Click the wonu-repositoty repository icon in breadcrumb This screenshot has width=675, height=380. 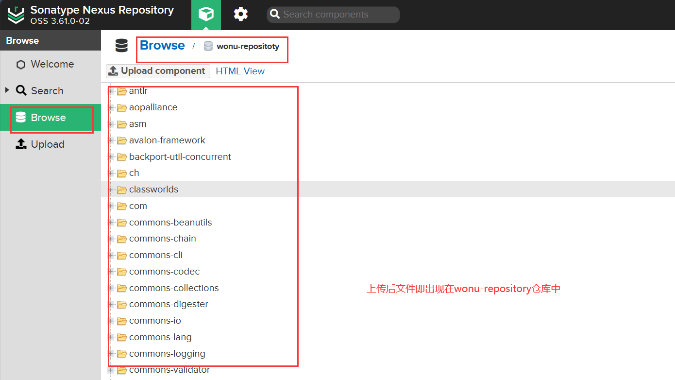click(208, 46)
